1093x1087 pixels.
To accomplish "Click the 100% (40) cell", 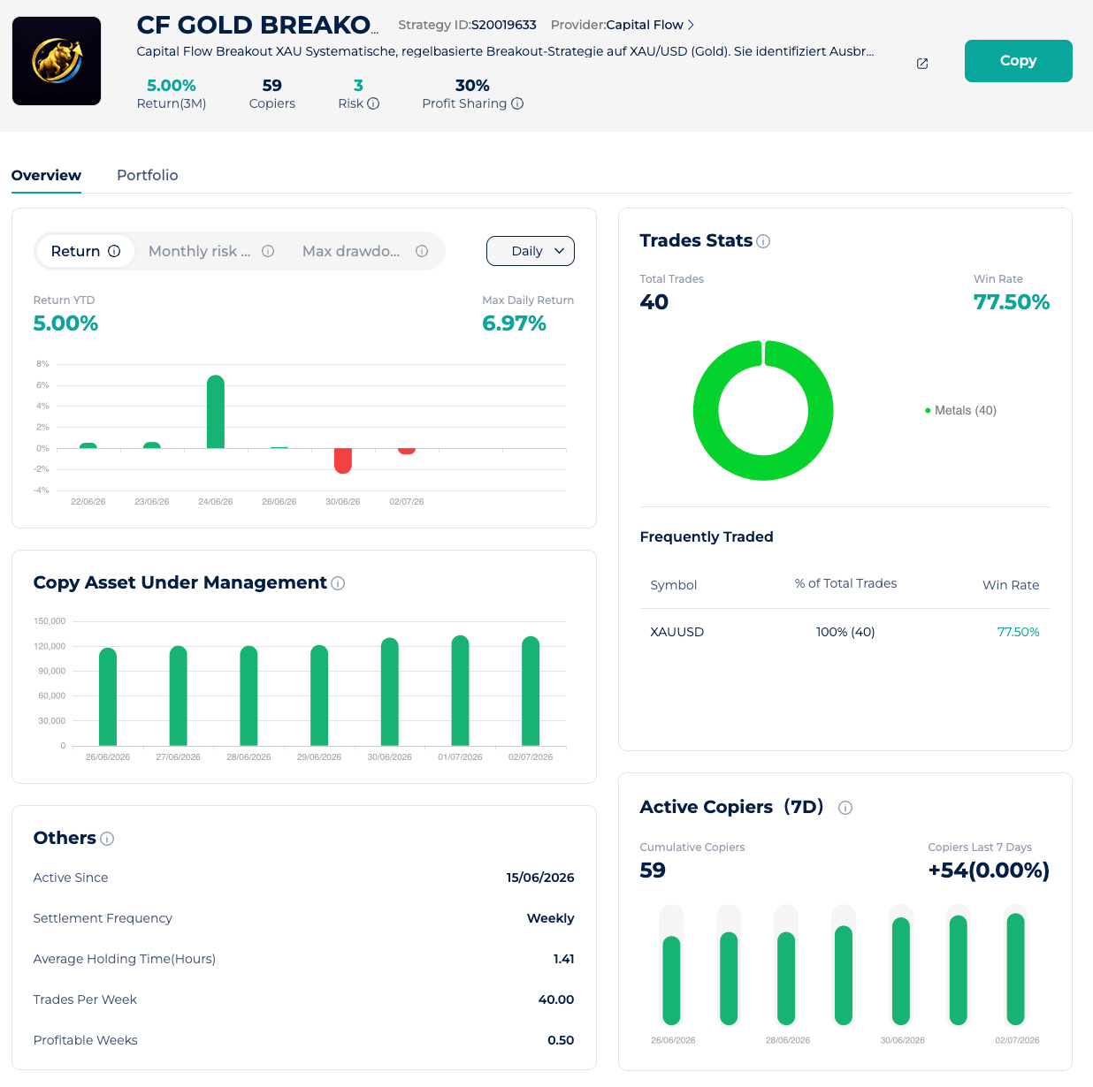I will coord(845,632).
